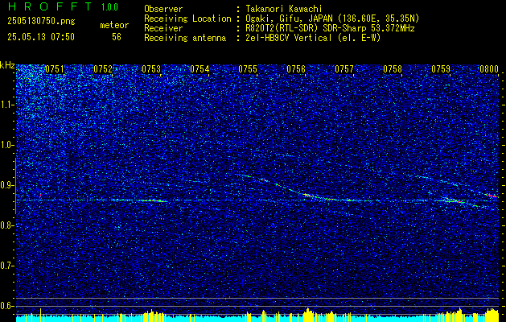Click the 0.6 kHz axis label
The height and width of the screenshot is (322, 506).
(6, 306)
